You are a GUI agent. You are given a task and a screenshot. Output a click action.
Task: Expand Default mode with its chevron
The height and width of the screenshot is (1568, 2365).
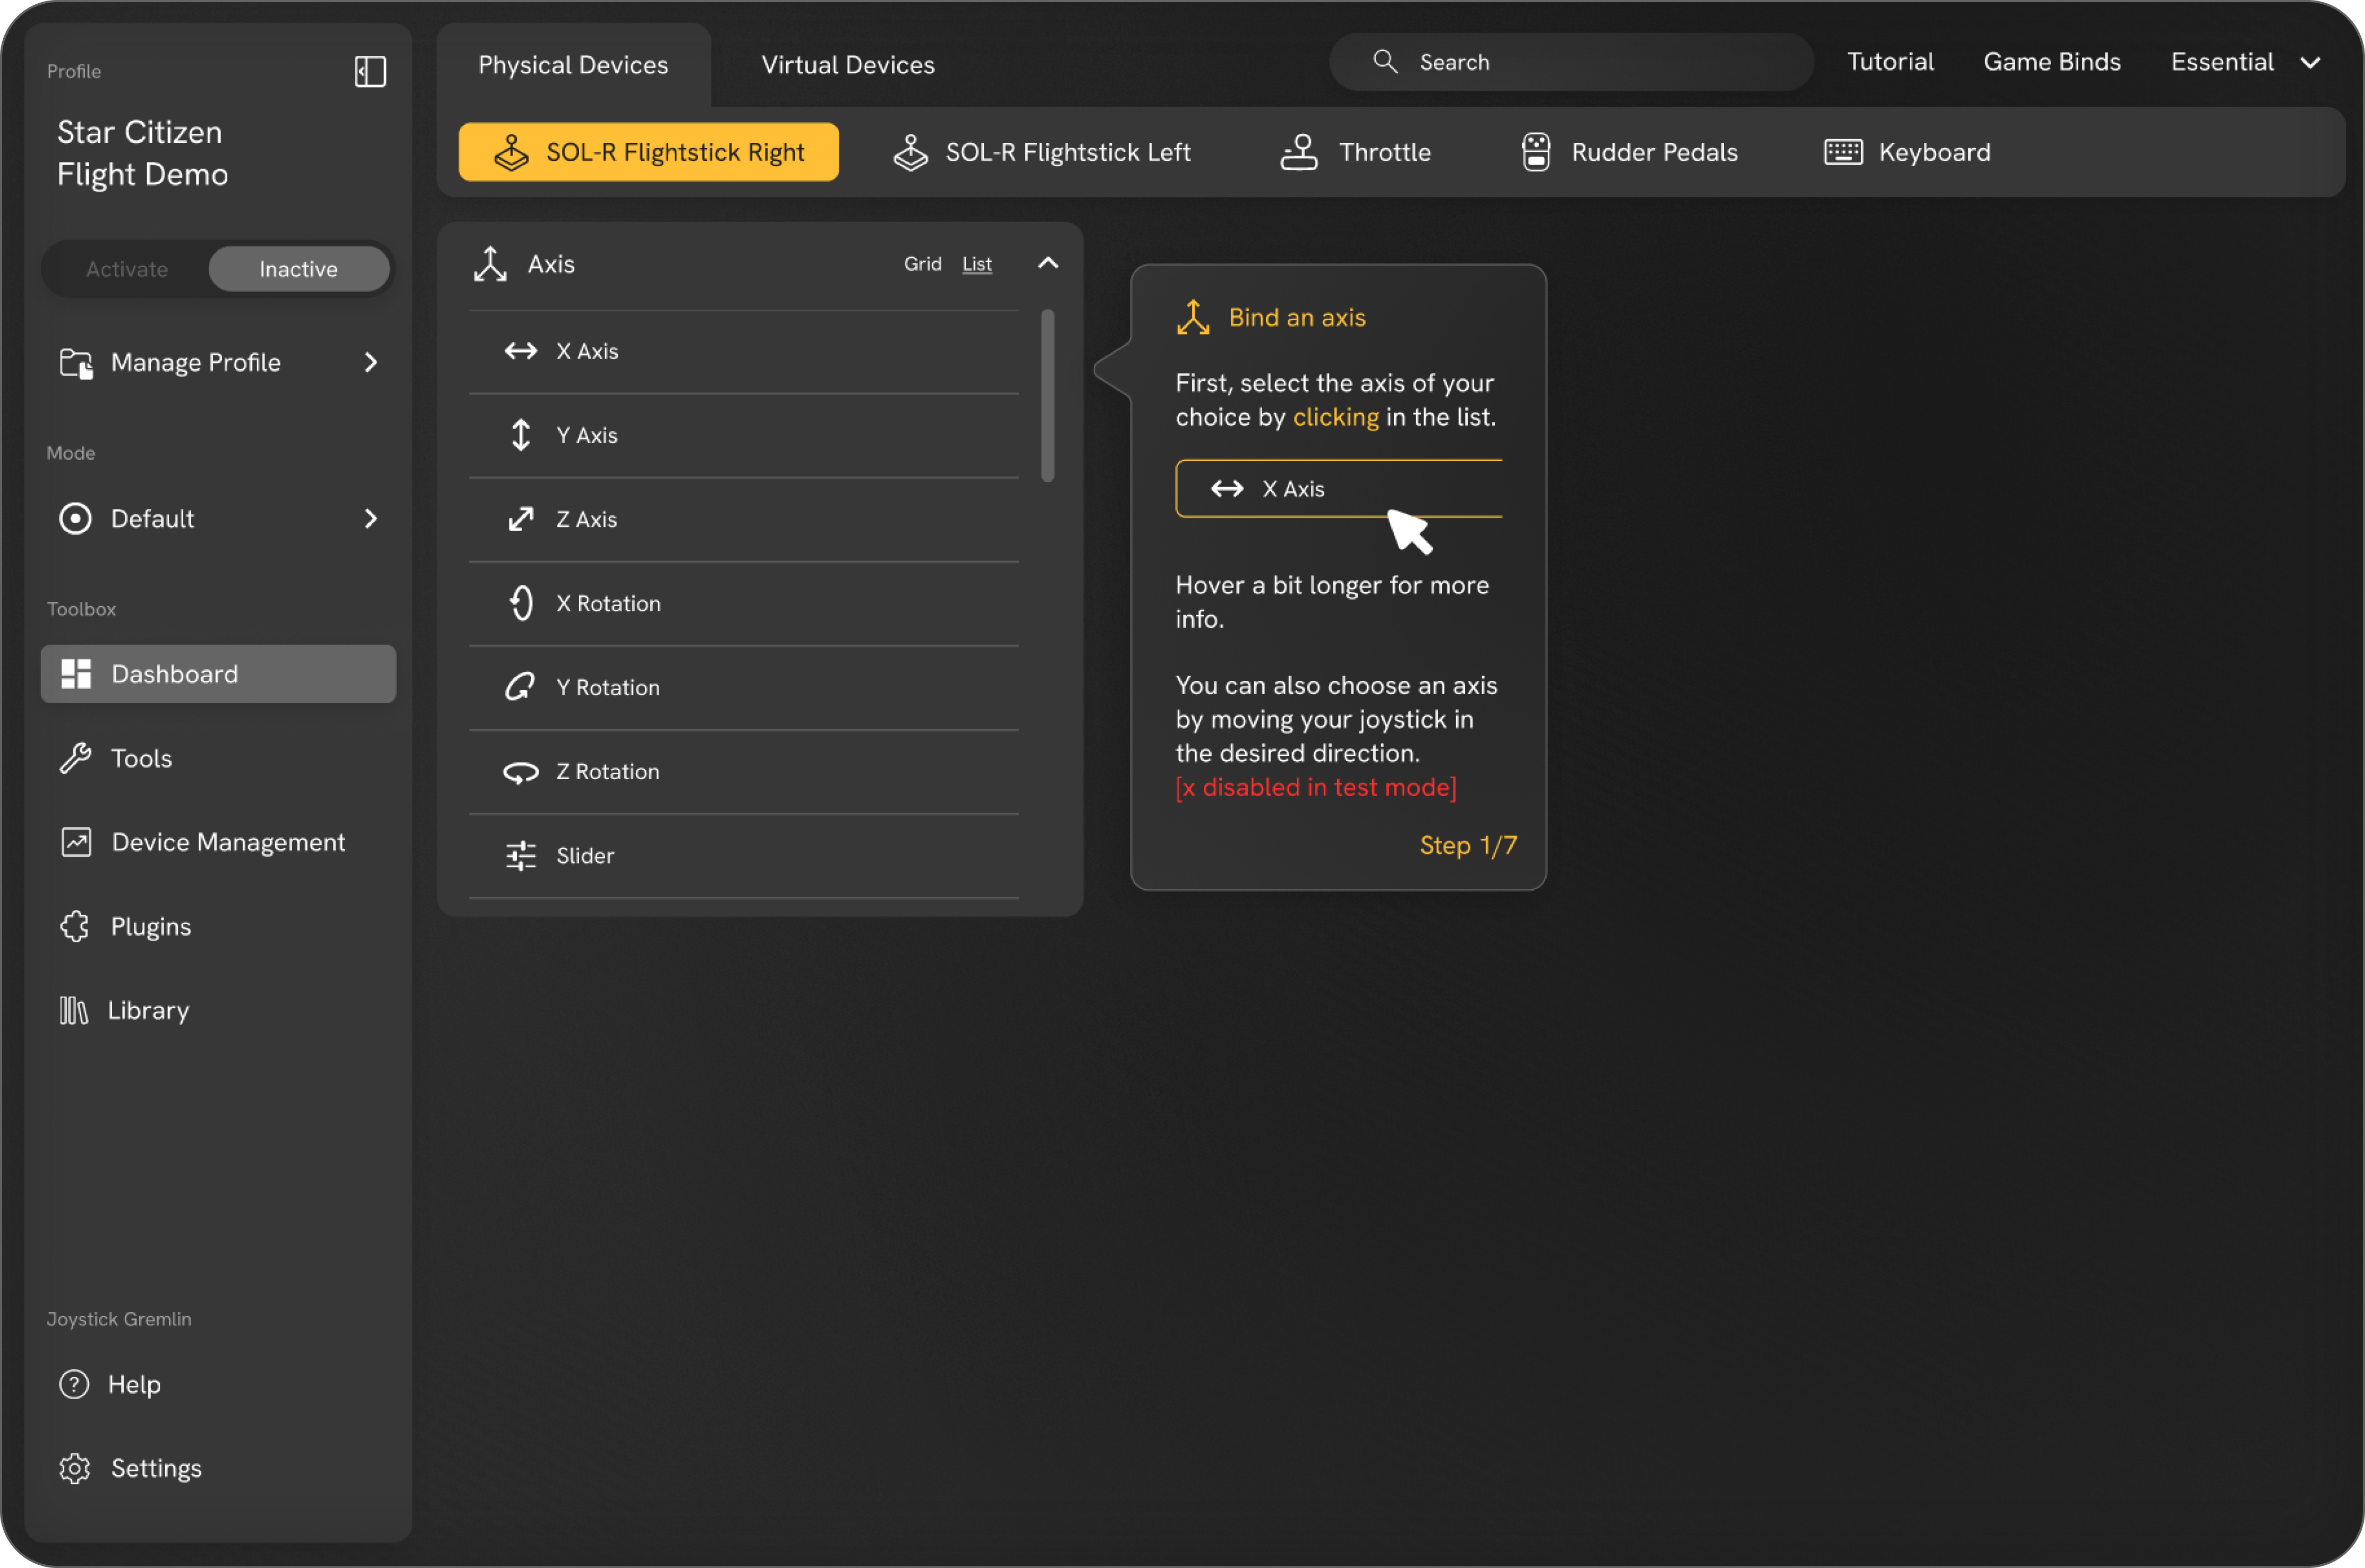click(371, 518)
